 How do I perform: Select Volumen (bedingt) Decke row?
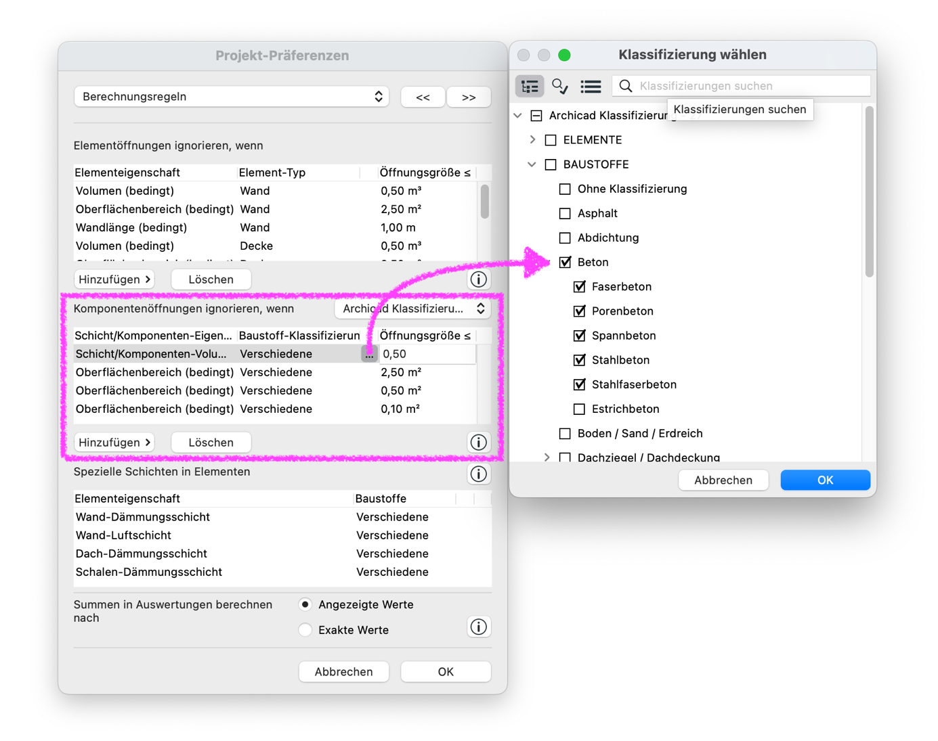tap(275, 246)
